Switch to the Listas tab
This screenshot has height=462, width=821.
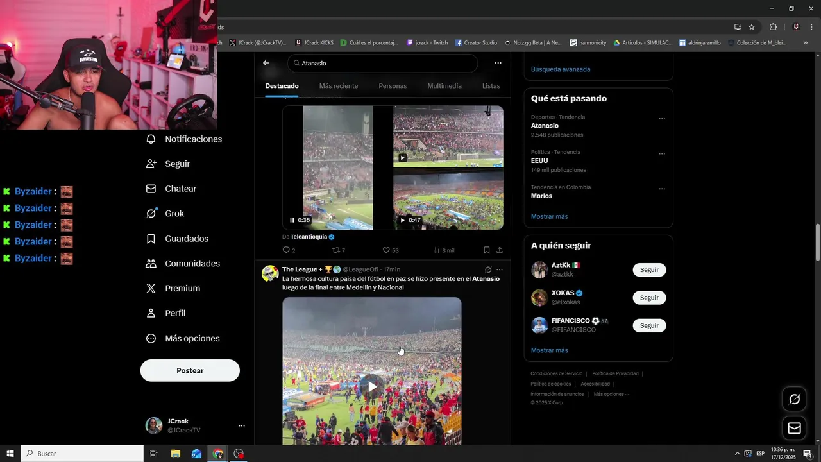click(491, 86)
